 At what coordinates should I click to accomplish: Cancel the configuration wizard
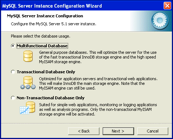pyautogui.click(x=153, y=131)
